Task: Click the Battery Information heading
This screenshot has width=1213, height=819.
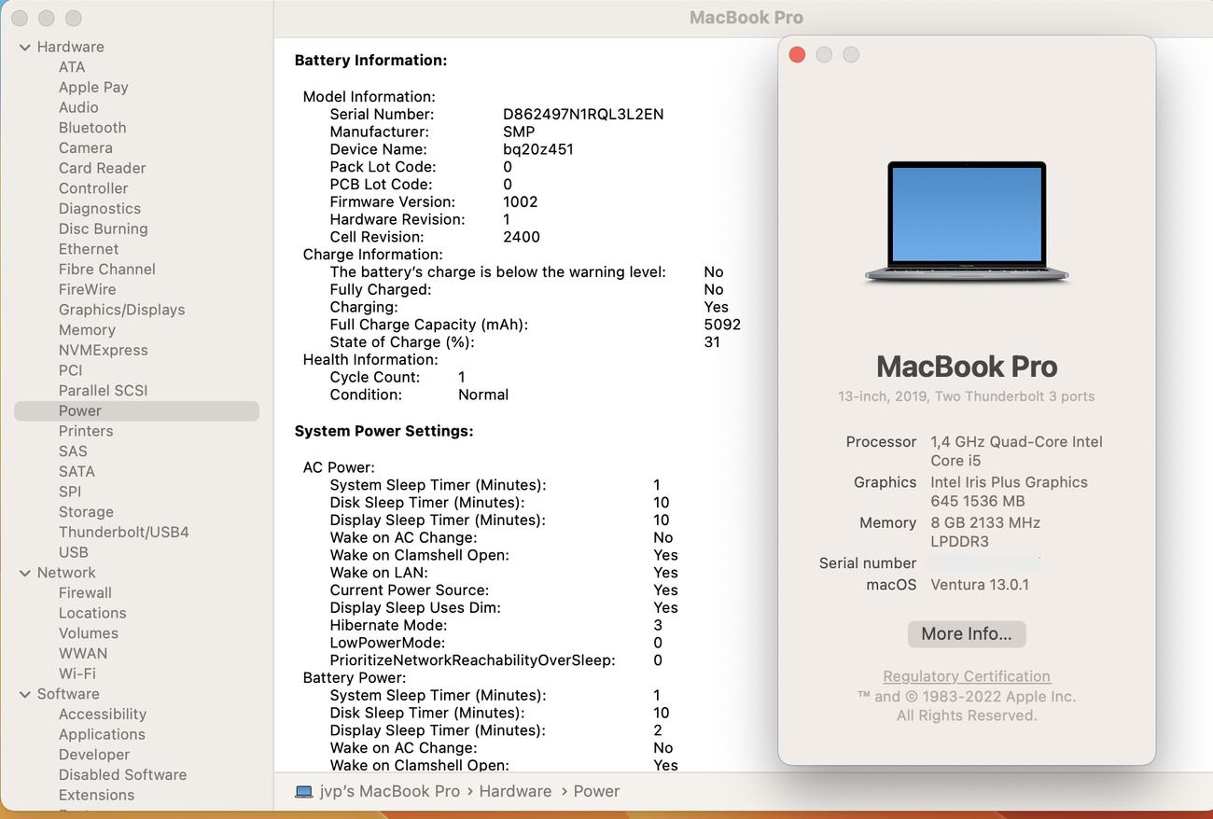Action: tap(370, 60)
